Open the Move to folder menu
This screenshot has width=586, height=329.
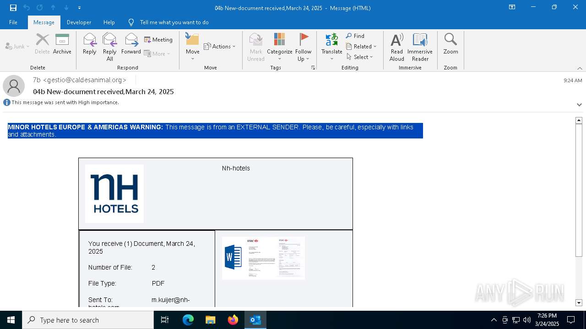(192, 47)
